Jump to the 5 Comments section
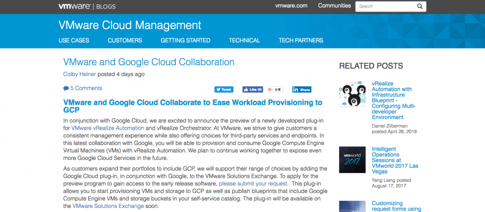485x212 pixels. [86, 88]
